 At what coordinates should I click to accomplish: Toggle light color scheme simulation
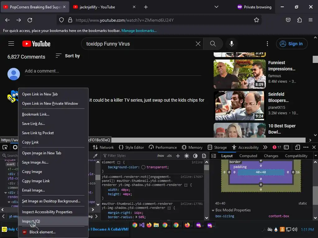187,156
